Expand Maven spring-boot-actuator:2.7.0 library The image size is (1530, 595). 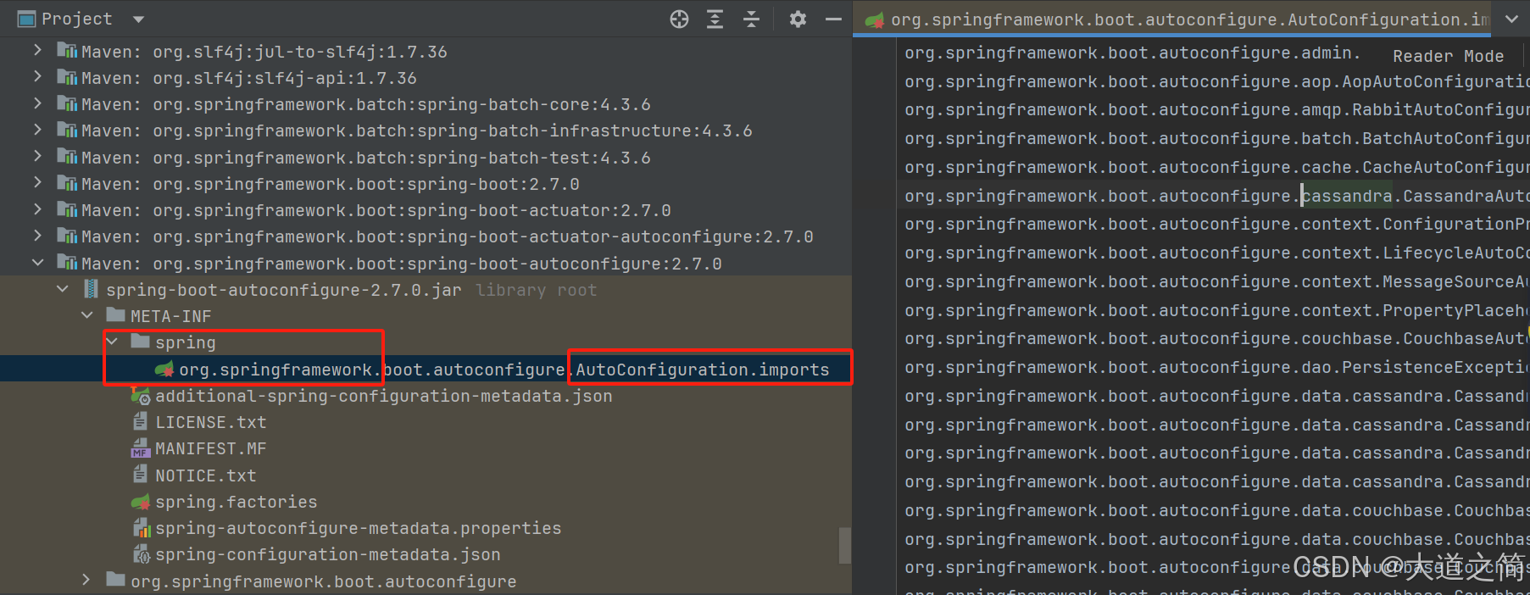point(37,209)
